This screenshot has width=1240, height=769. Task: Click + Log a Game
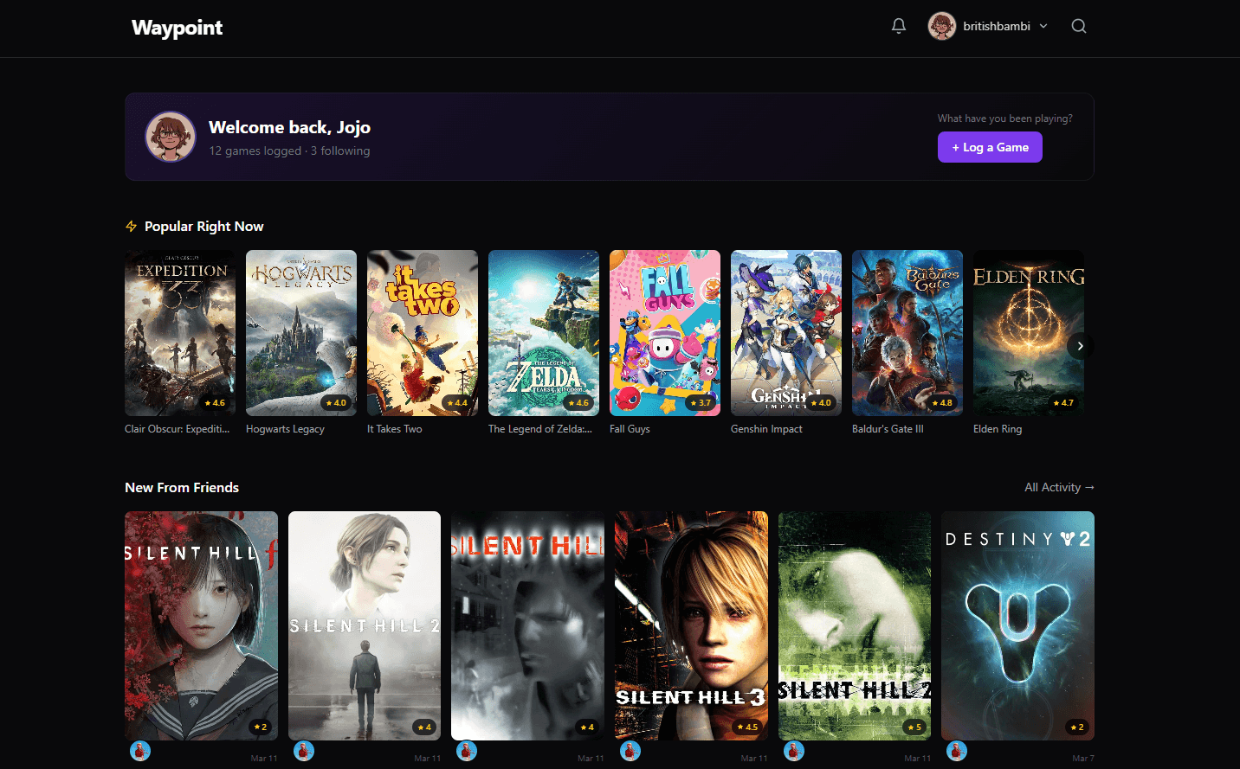pos(990,147)
